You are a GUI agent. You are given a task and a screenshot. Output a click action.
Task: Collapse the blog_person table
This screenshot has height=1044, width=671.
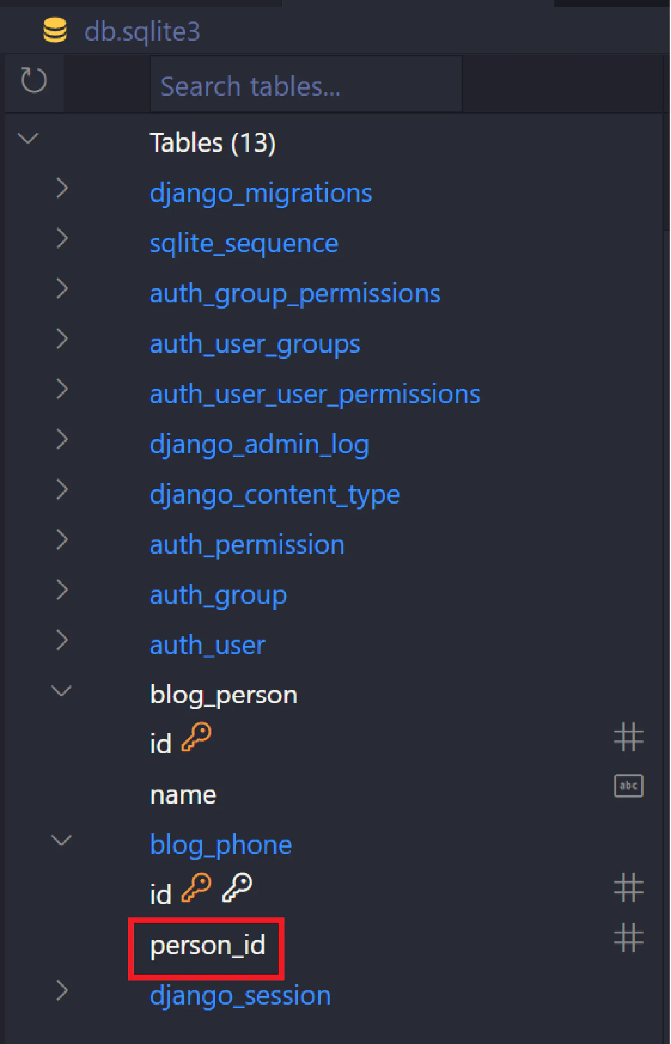pos(61,691)
